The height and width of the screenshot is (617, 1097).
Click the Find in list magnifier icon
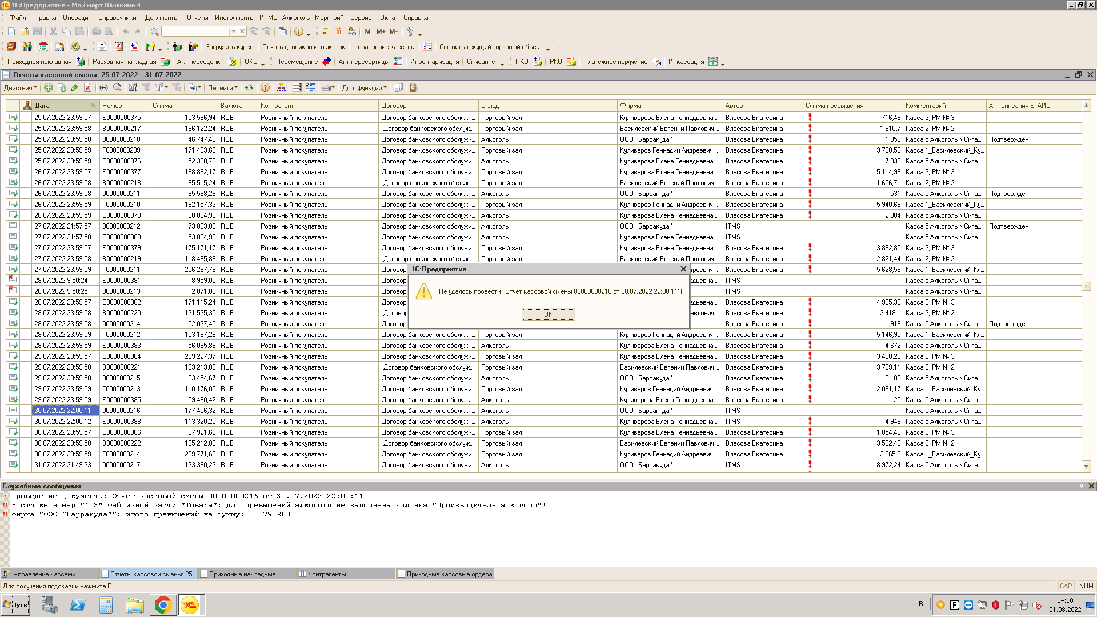pos(117,88)
